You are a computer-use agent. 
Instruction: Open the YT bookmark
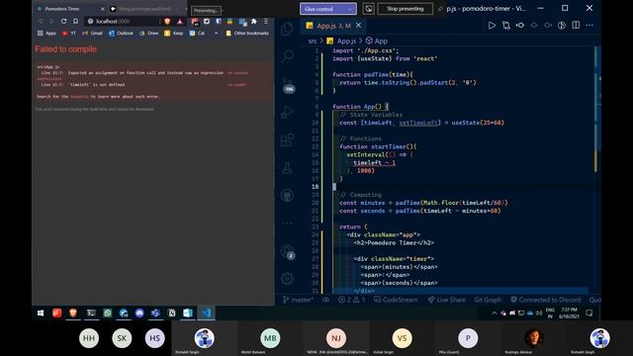click(x=68, y=33)
